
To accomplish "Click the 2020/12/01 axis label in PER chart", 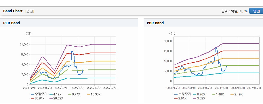I will pos(30,87).
